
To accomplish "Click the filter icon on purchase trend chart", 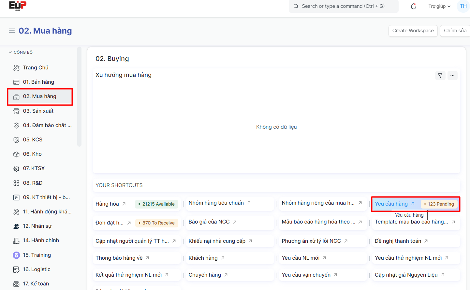I will tap(440, 76).
